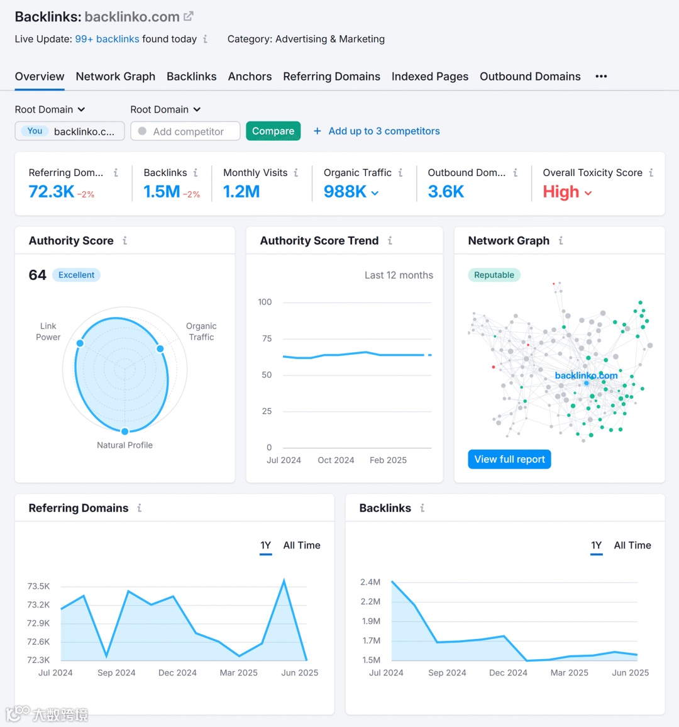Click backlinko.com node in network graph
Viewport: 679px width, 727px height.
point(587,382)
